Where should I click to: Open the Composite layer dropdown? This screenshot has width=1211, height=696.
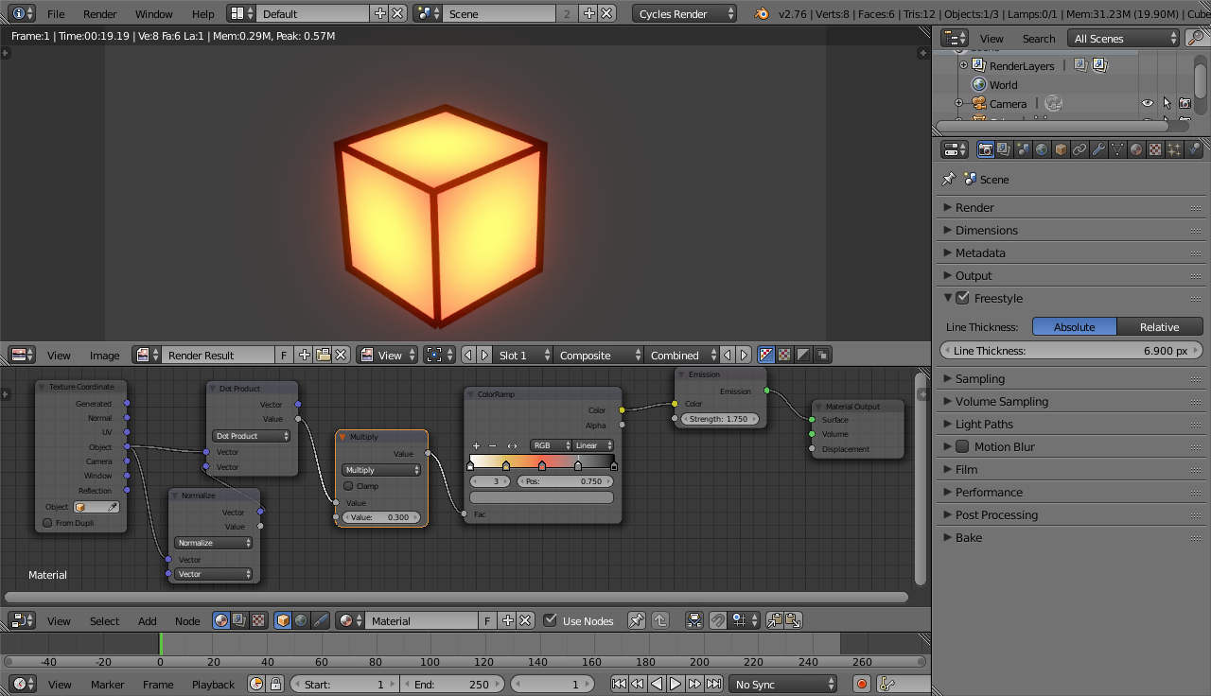point(598,355)
